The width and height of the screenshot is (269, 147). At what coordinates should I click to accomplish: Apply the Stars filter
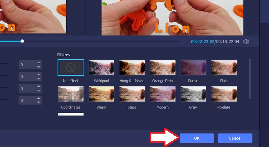pyautogui.click(x=132, y=94)
